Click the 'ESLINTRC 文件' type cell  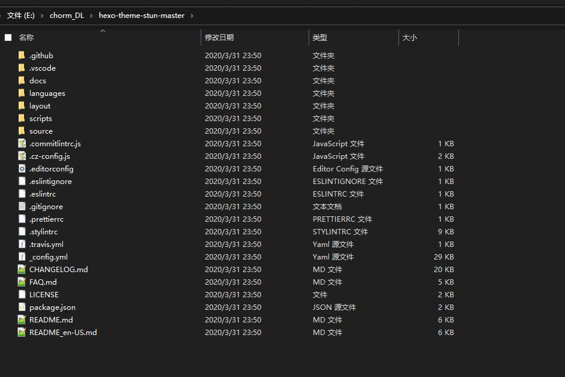pos(338,194)
